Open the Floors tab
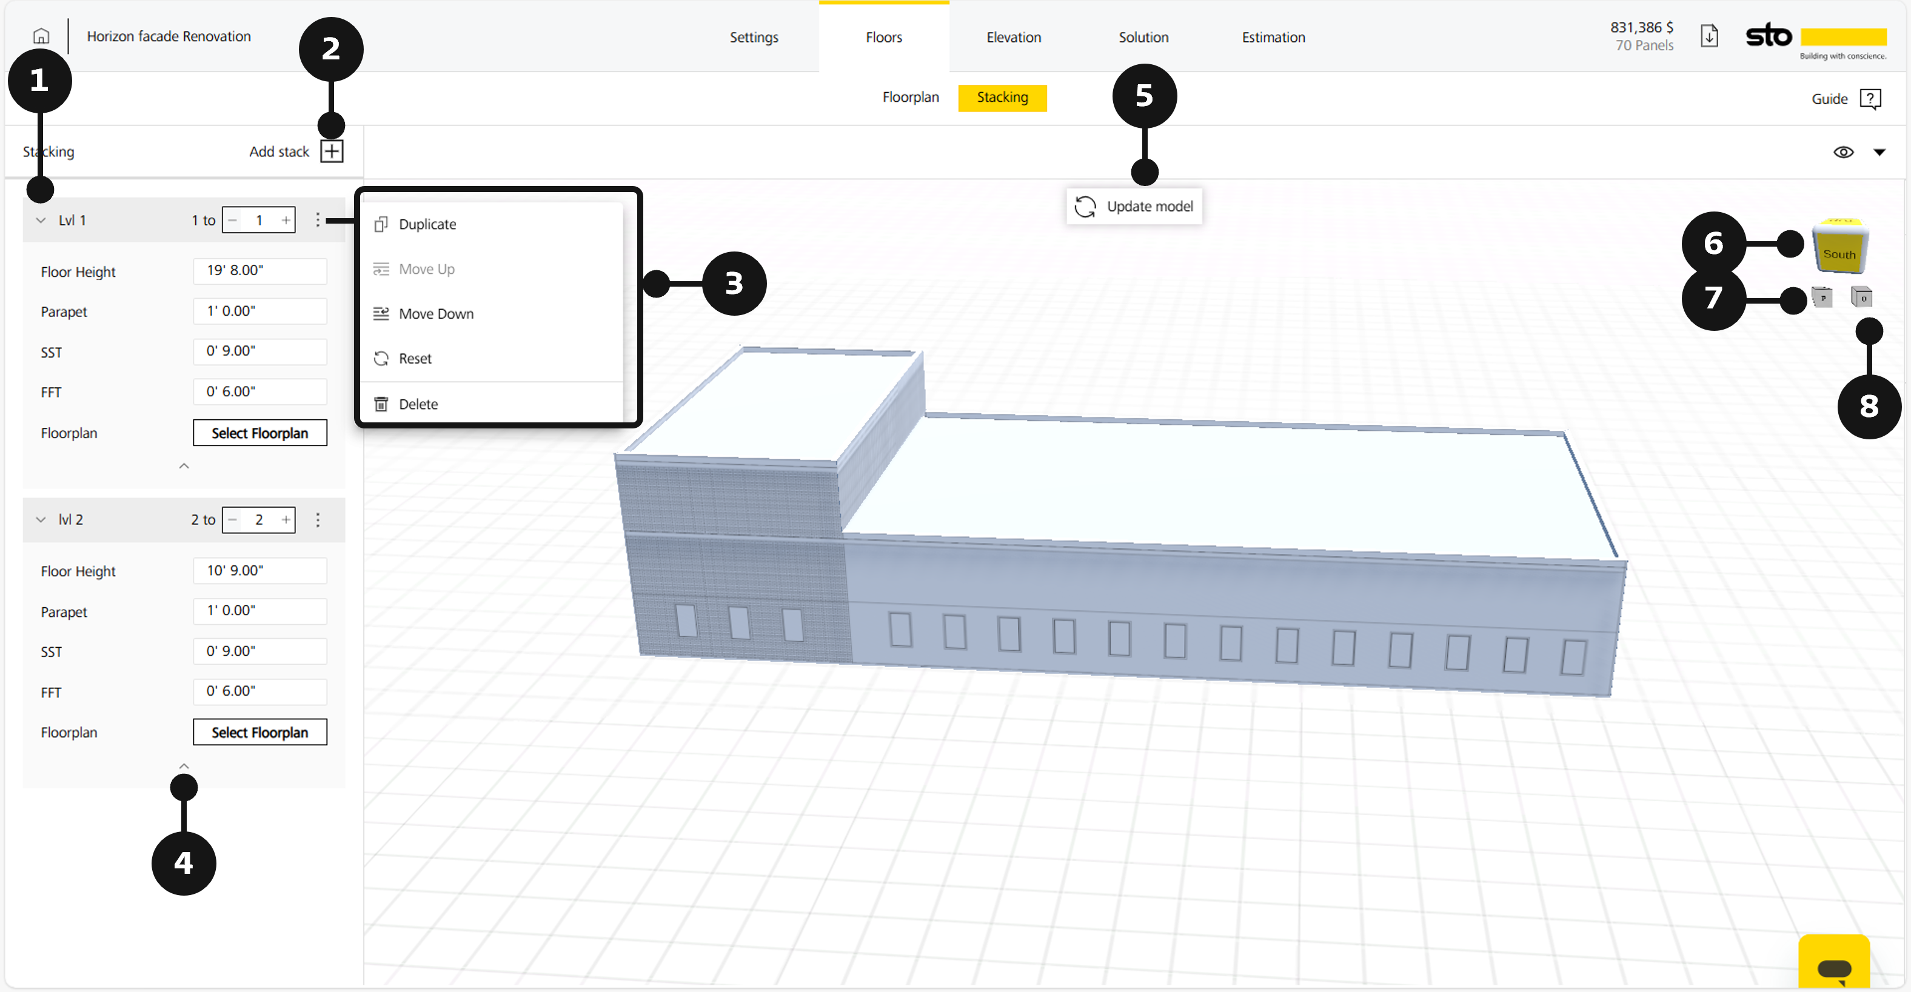 click(x=883, y=37)
